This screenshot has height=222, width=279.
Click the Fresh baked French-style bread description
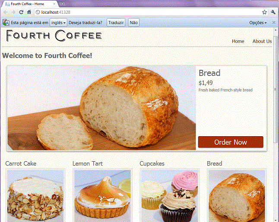225,90
